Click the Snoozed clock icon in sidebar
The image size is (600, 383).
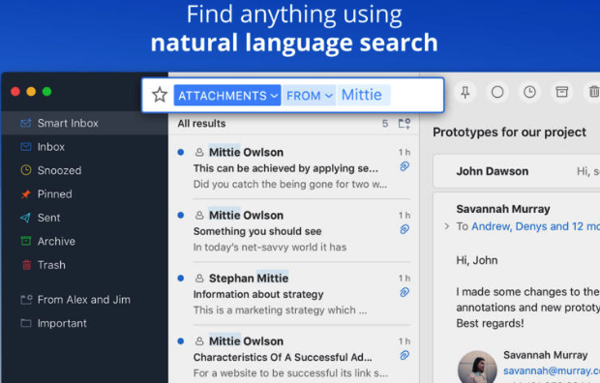click(x=26, y=170)
